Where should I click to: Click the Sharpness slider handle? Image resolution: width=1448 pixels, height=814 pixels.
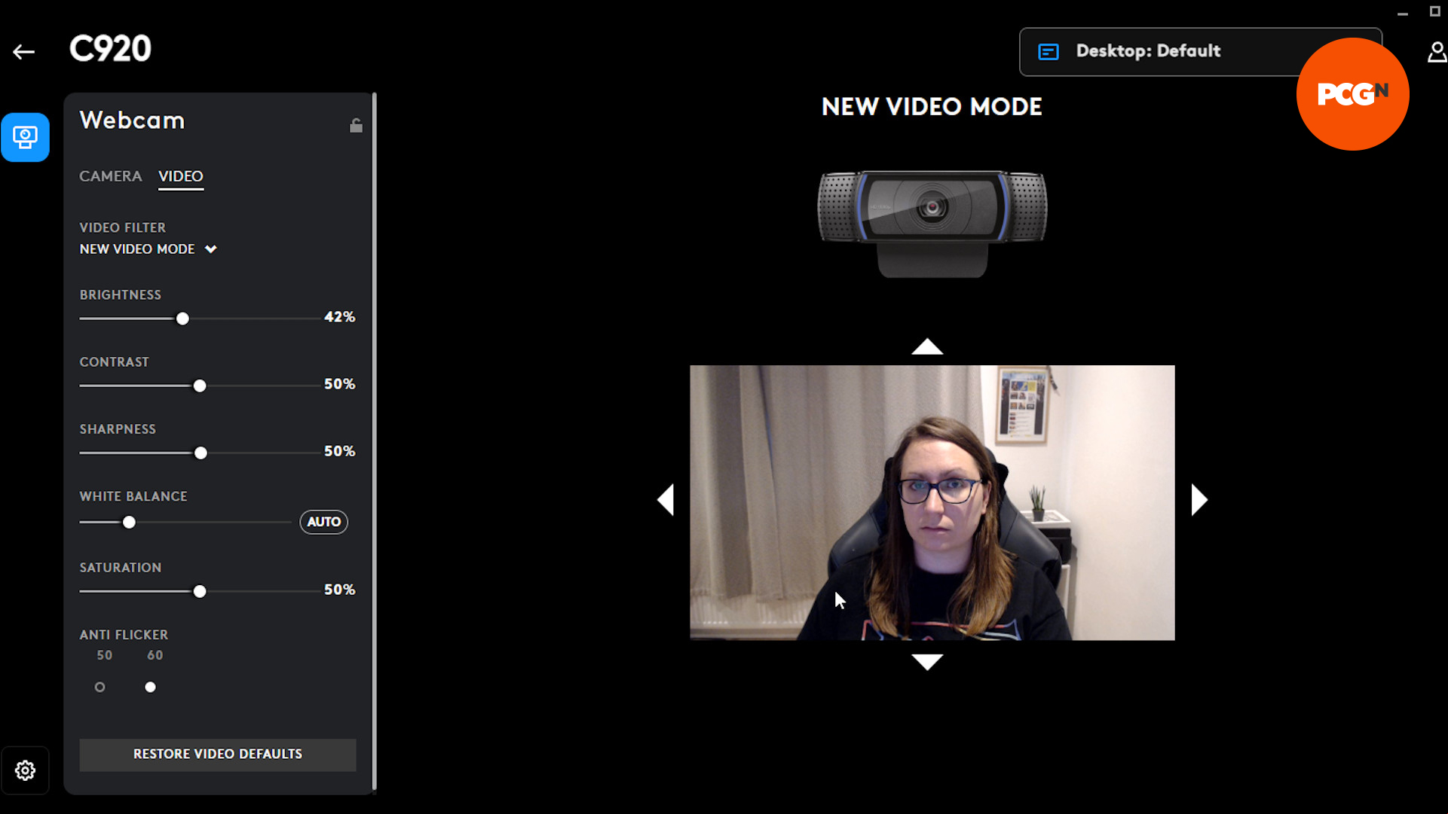(201, 453)
